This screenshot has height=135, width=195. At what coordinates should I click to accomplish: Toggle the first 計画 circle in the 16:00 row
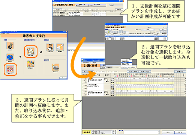pyautogui.click(x=121, y=91)
